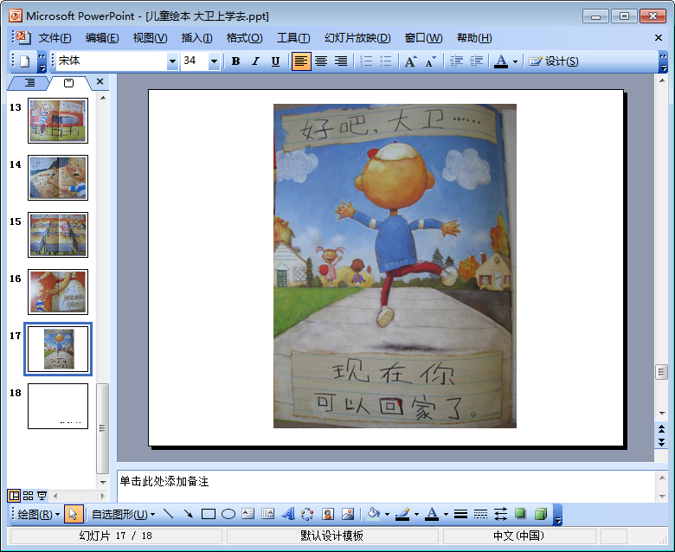Toggle Italic formatting
The width and height of the screenshot is (675, 552).
coord(255,61)
